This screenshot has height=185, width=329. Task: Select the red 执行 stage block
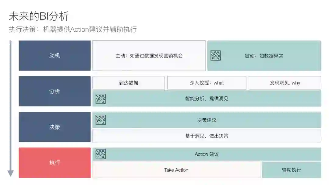(x=55, y=162)
